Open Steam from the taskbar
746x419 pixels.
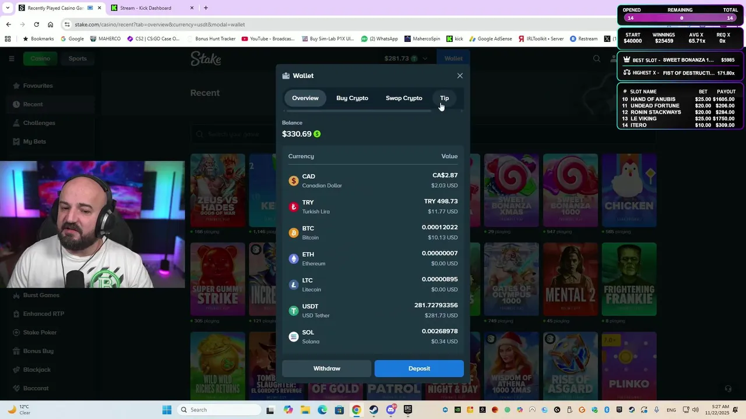point(374,410)
